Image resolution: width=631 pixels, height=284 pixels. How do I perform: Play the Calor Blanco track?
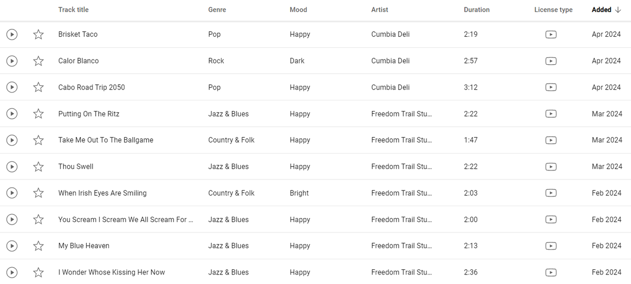pos(12,61)
